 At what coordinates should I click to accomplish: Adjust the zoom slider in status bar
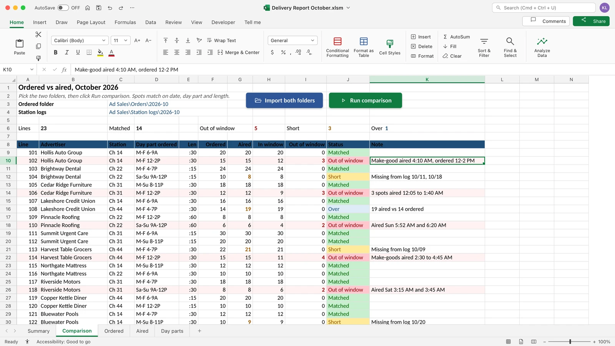[570, 341]
